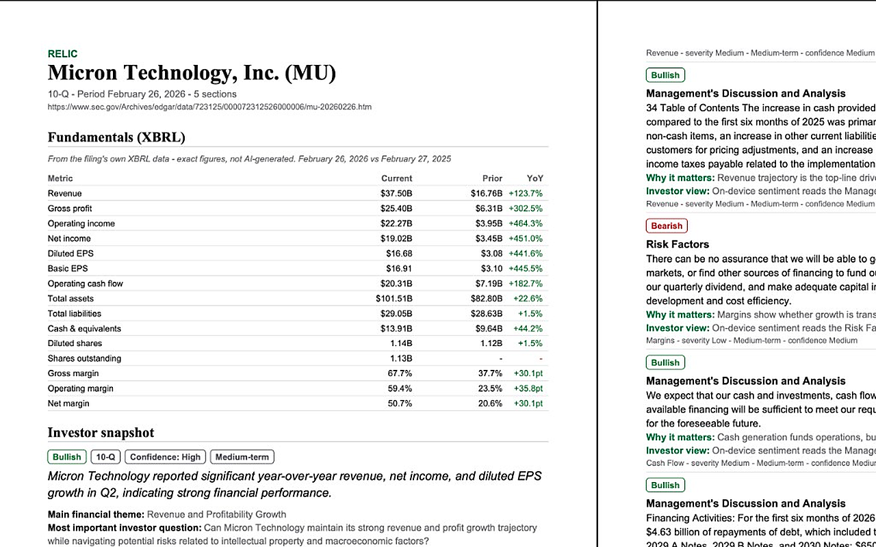Click the Bearish badge above Risk Factors

click(x=667, y=226)
